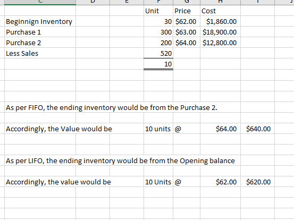Image resolution: width=294 pixels, height=220 pixels.
Task: Click the 'Cost' header cell
Action: click(220, 11)
